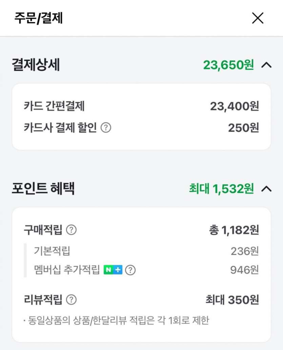This screenshot has width=283, height=350.
Task: Collapse the 포인트 혜택 section chevron
Action: pyautogui.click(x=267, y=189)
